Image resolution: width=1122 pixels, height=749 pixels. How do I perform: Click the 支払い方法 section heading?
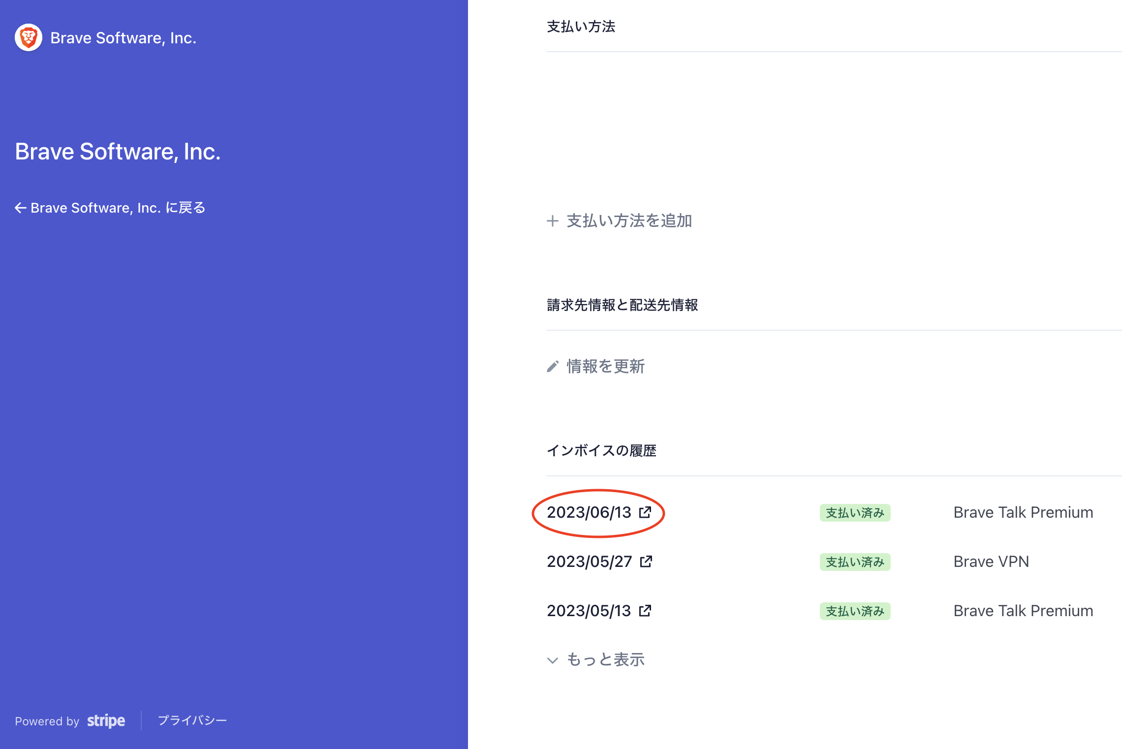(581, 27)
